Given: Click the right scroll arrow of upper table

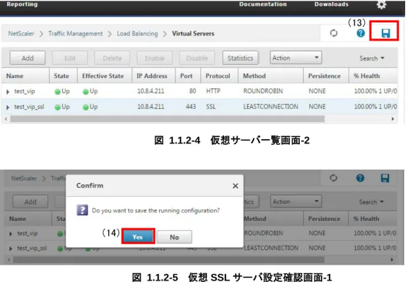Looking at the screenshot, I should click(393, 119).
